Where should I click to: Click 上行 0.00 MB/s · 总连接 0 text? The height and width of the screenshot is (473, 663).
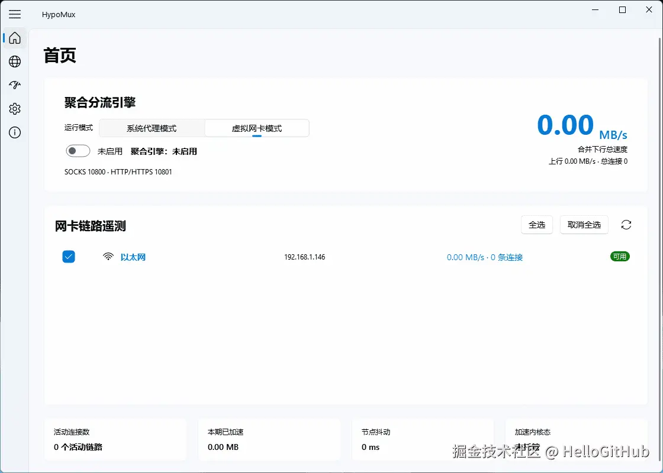[588, 161]
